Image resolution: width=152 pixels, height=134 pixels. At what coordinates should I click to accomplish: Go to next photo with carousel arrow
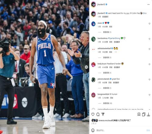[86, 67]
